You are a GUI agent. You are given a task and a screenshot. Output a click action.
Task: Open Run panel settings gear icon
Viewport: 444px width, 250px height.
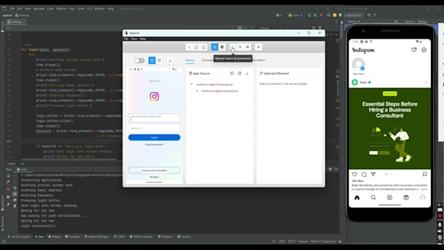coord(330,169)
